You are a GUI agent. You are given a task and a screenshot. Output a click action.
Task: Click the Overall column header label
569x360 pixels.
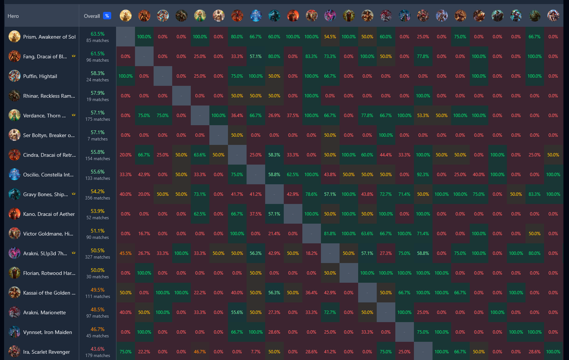(x=92, y=16)
